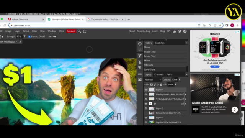Toggle lock transparent pixels checkerboard icon
The width and height of the screenshot is (245, 138).
[x=152, y=85]
